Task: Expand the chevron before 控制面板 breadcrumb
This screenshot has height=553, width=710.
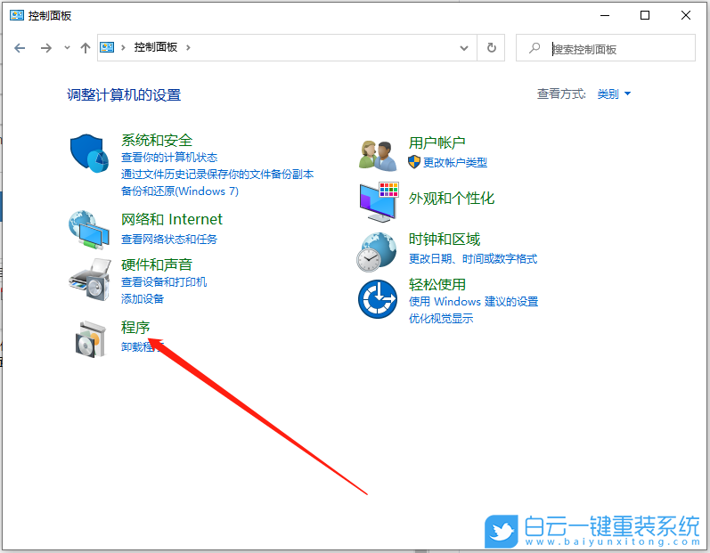Action: pos(123,47)
